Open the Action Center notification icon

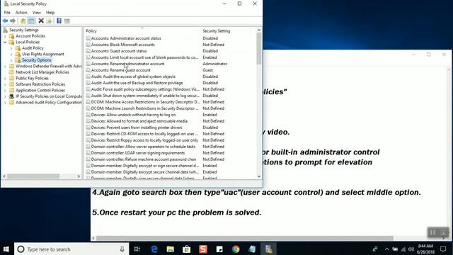[443, 249]
